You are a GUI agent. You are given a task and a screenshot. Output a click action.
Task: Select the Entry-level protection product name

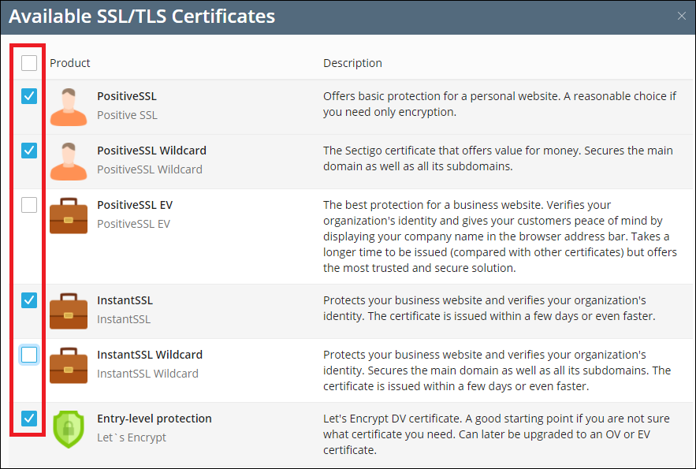(154, 419)
